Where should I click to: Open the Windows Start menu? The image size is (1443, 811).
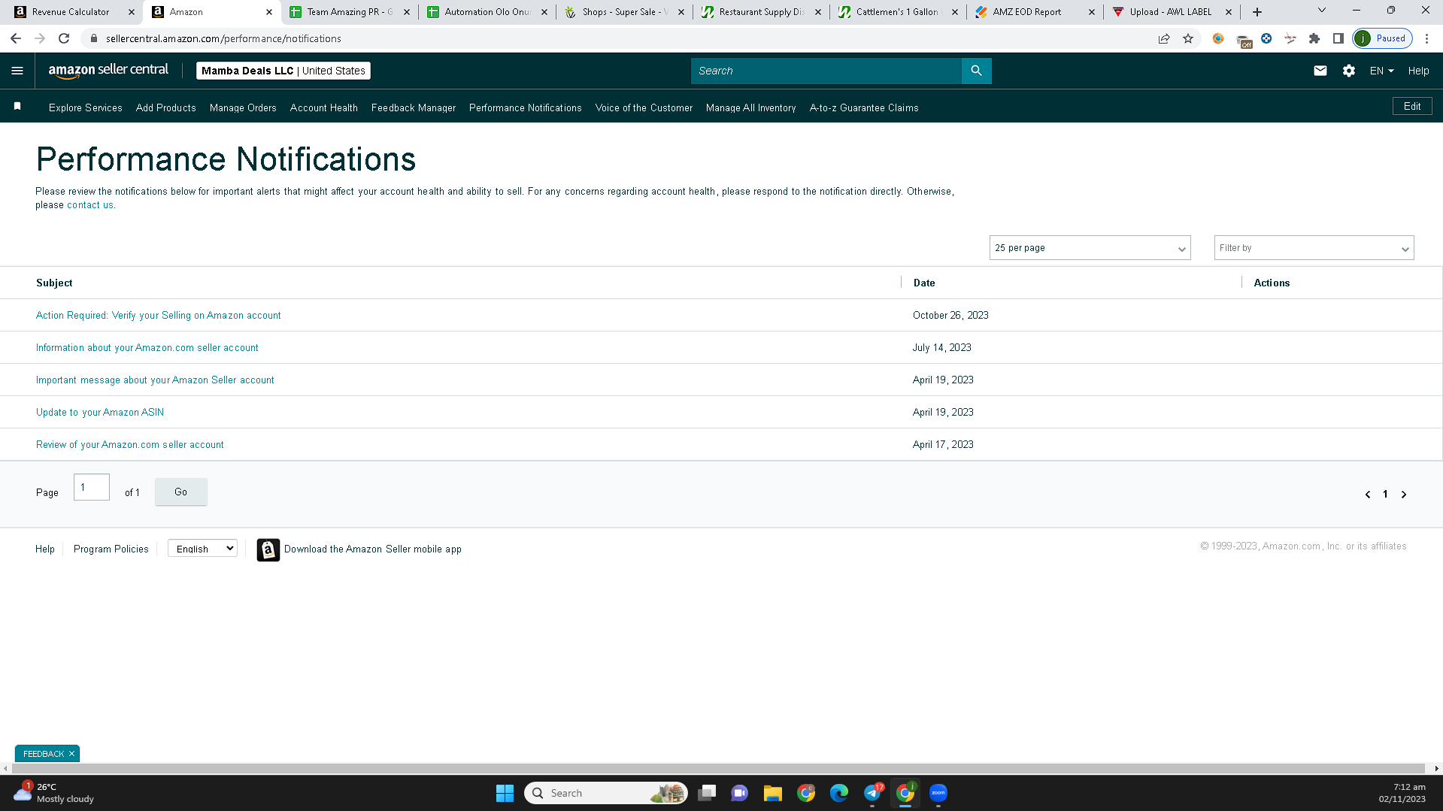[x=505, y=793]
